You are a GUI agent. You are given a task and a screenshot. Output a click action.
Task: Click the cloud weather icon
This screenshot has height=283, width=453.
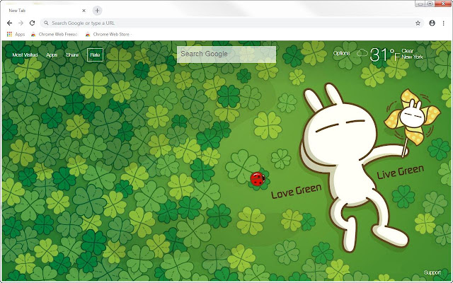362,53
